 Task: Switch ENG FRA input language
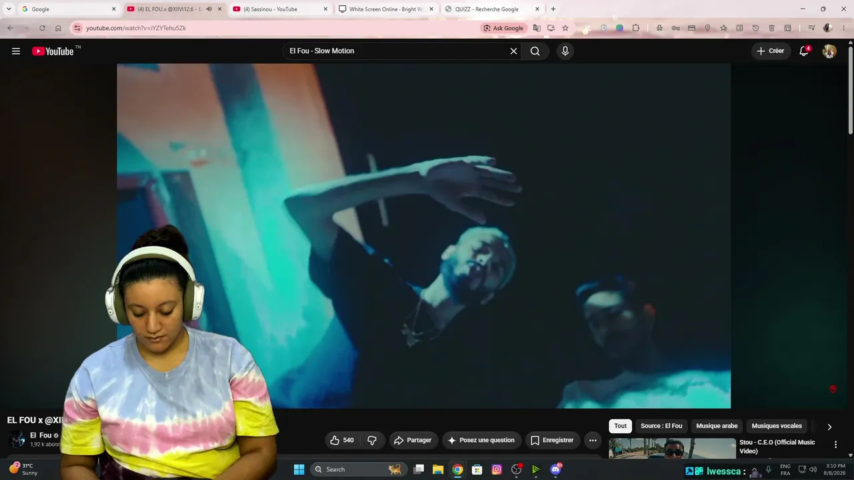[785, 469]
